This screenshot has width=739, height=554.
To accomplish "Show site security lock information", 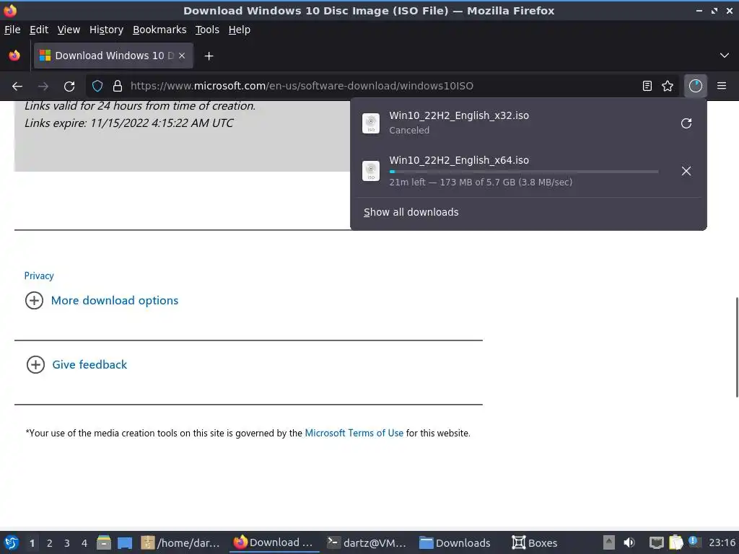I will pyautogui.click(x=118, y=87).
